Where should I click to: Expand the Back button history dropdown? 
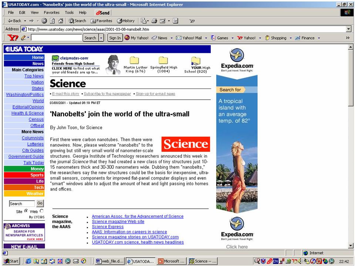pos(25,21)
